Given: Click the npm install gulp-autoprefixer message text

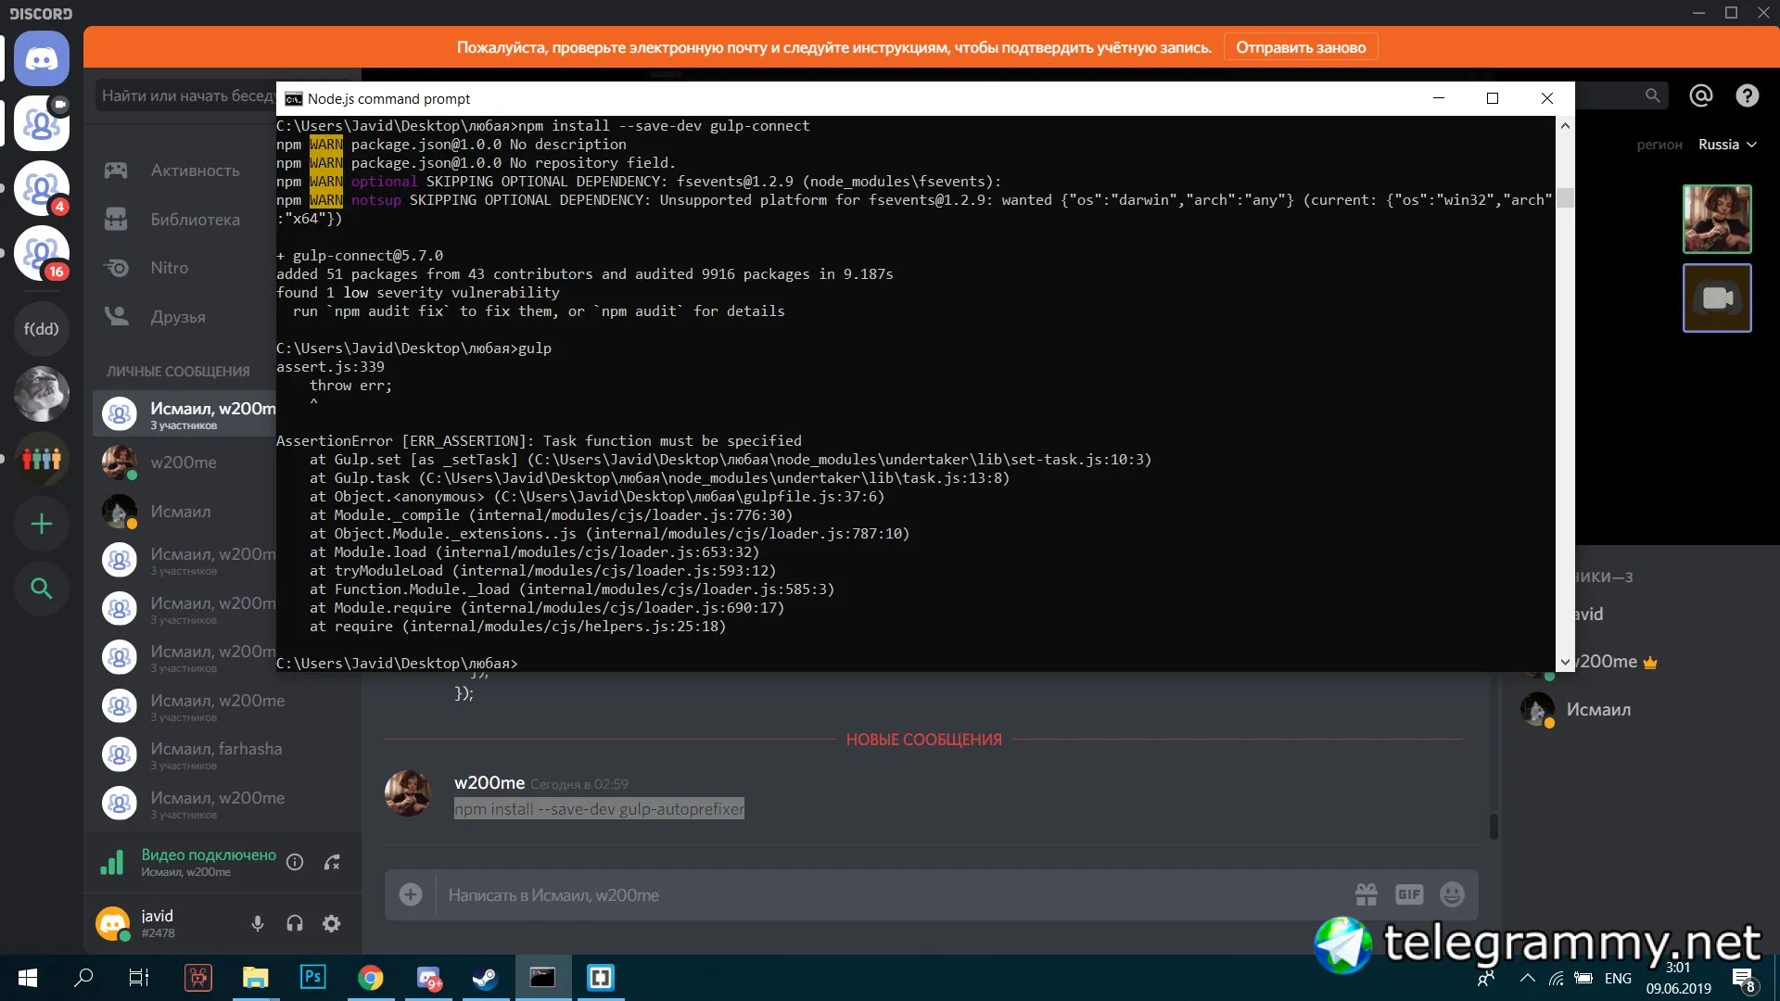Looking at the screenshot, I should [599, 809].
